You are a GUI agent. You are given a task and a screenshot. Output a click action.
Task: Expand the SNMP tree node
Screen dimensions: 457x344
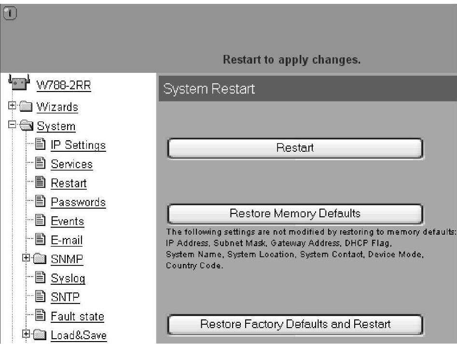coord(26,258)
